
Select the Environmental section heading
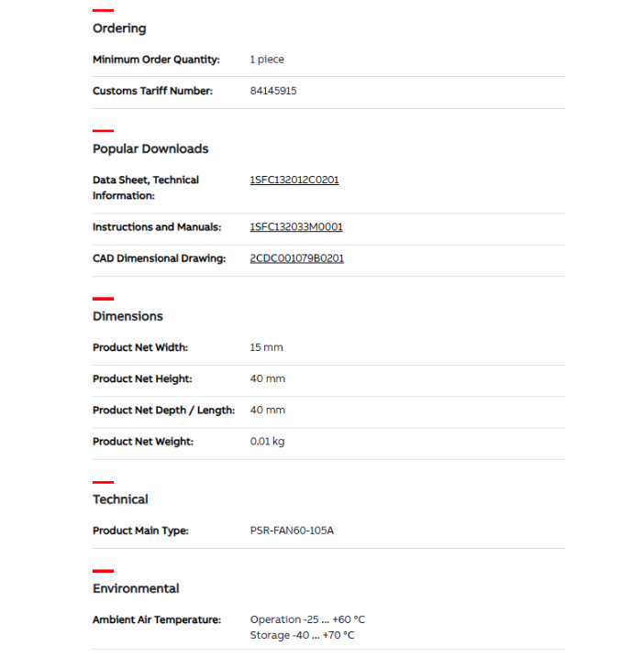click(x=136, y=588)
